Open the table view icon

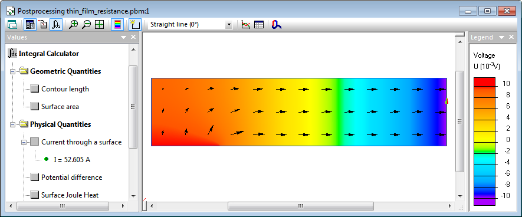point(259,25)
